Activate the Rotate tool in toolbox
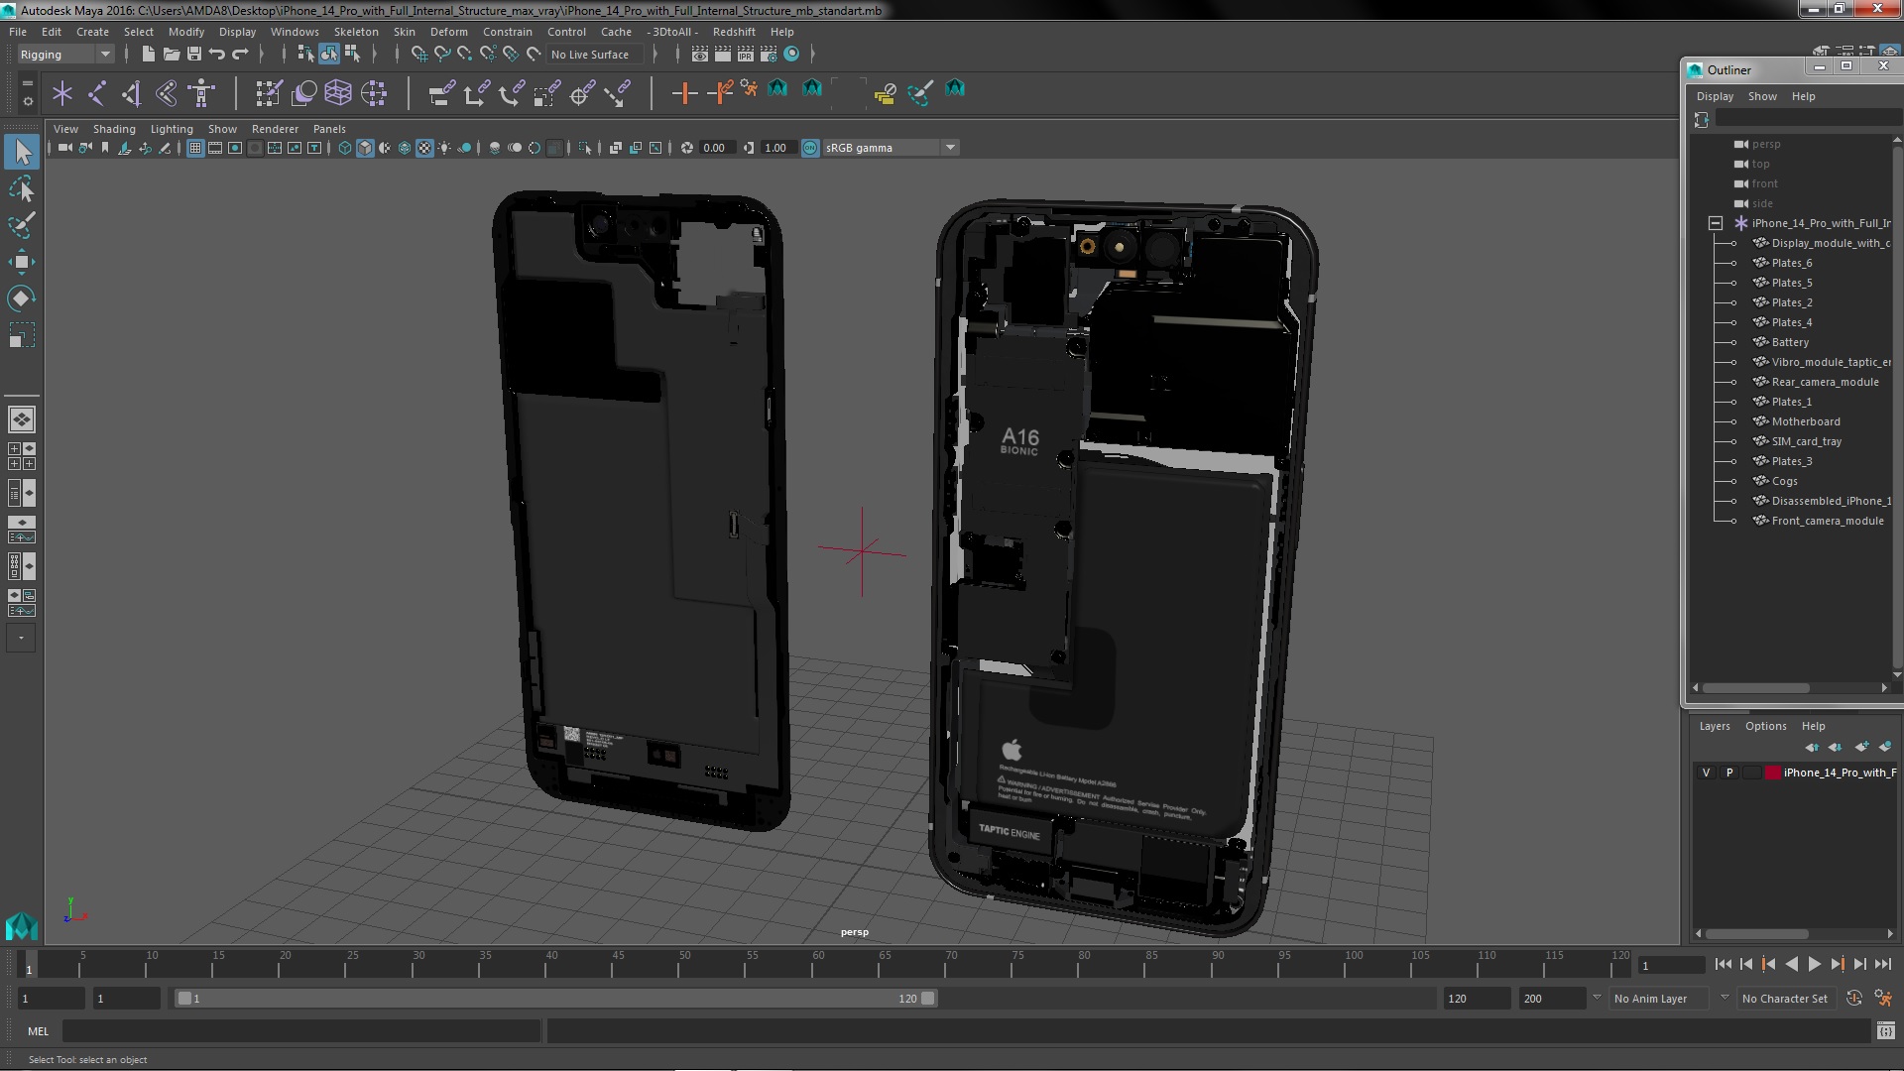Image resolution: width=1904 pixels, height=1071 pixels. point(21,298)
